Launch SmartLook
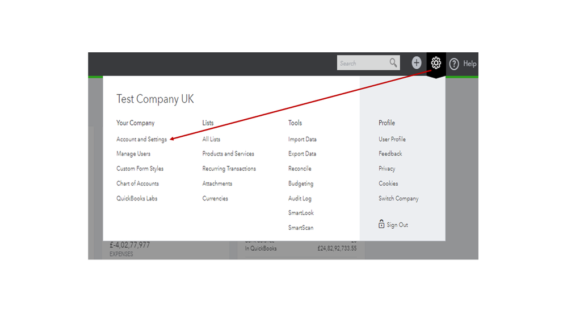567x319 pixels. (x=301, y=213)
